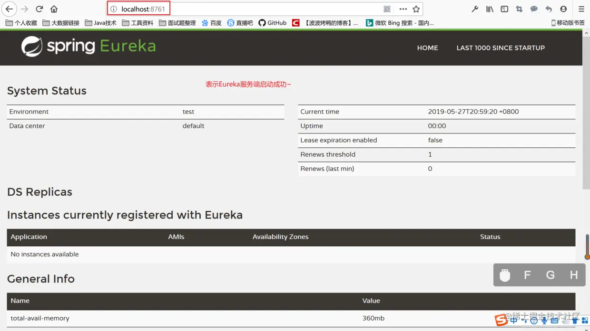
Task: Open Sogou emoji panel
Action: click(534, 321)
